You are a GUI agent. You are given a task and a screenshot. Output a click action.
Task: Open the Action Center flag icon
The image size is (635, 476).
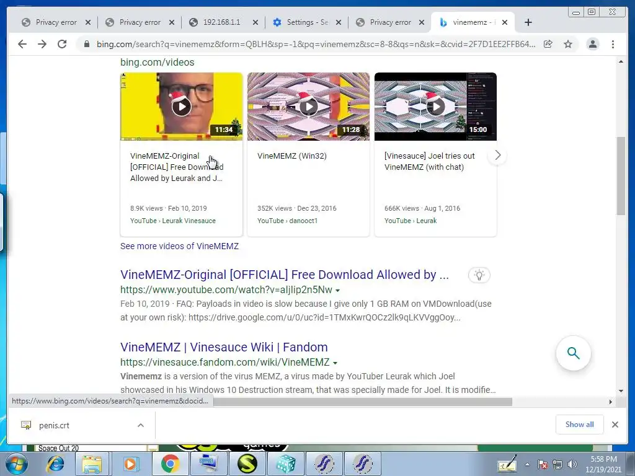pyautogui.click(x=543, y=465)
